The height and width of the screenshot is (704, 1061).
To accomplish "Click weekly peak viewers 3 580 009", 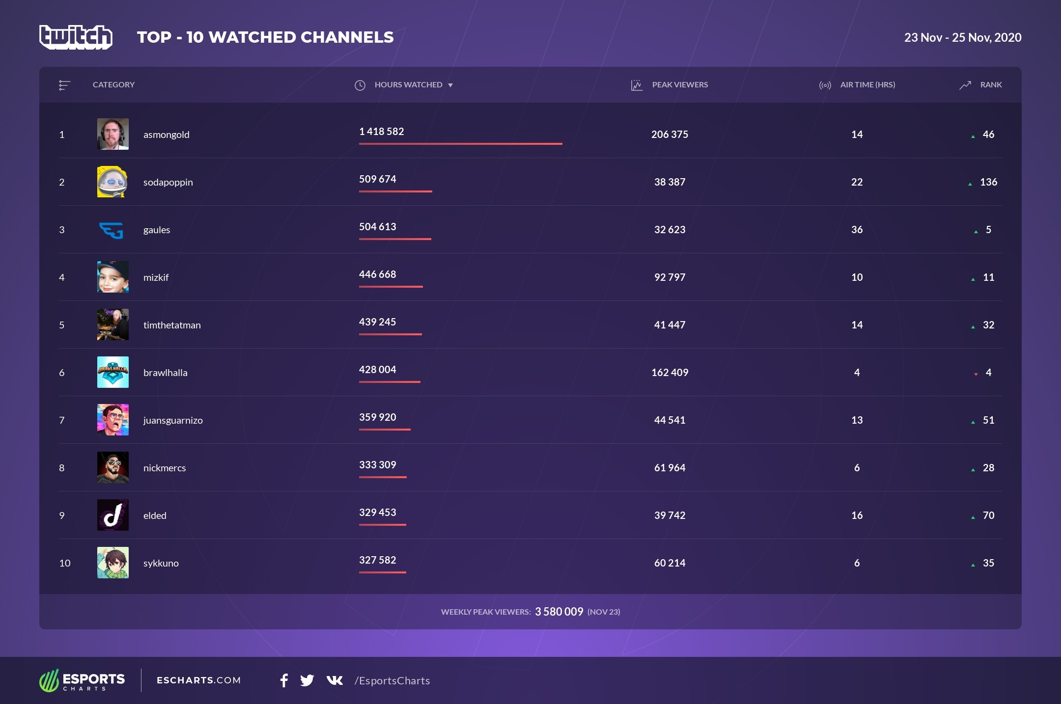I will click(559, 612).
